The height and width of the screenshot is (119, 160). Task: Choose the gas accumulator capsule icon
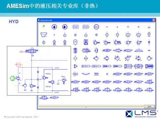coord(75,42)
